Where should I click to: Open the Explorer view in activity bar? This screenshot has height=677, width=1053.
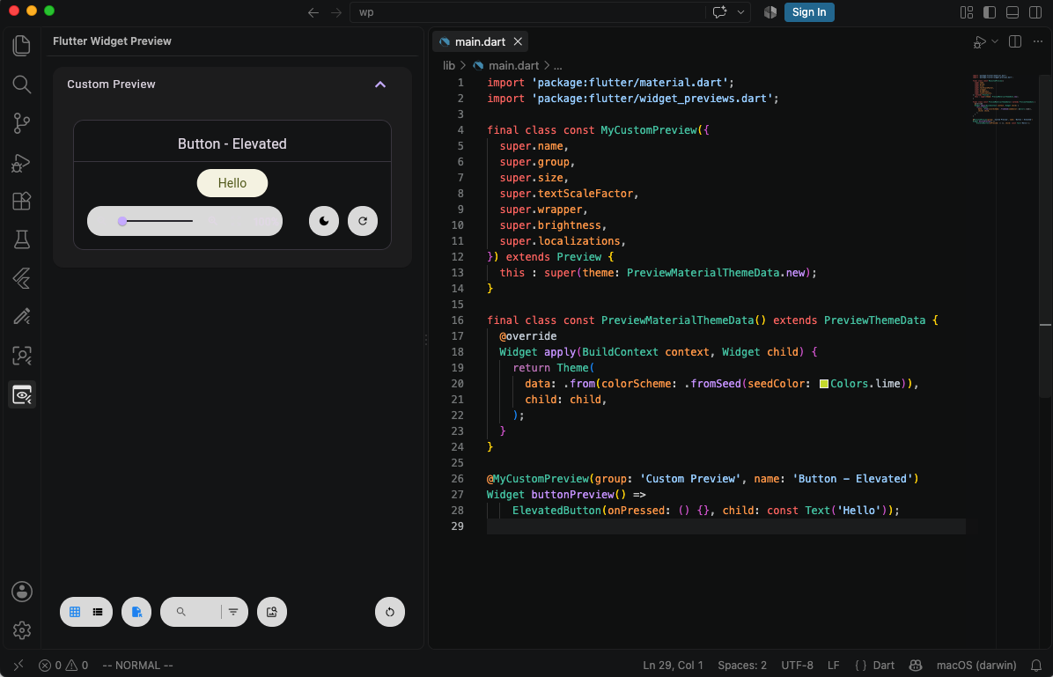tap(21, 45)
